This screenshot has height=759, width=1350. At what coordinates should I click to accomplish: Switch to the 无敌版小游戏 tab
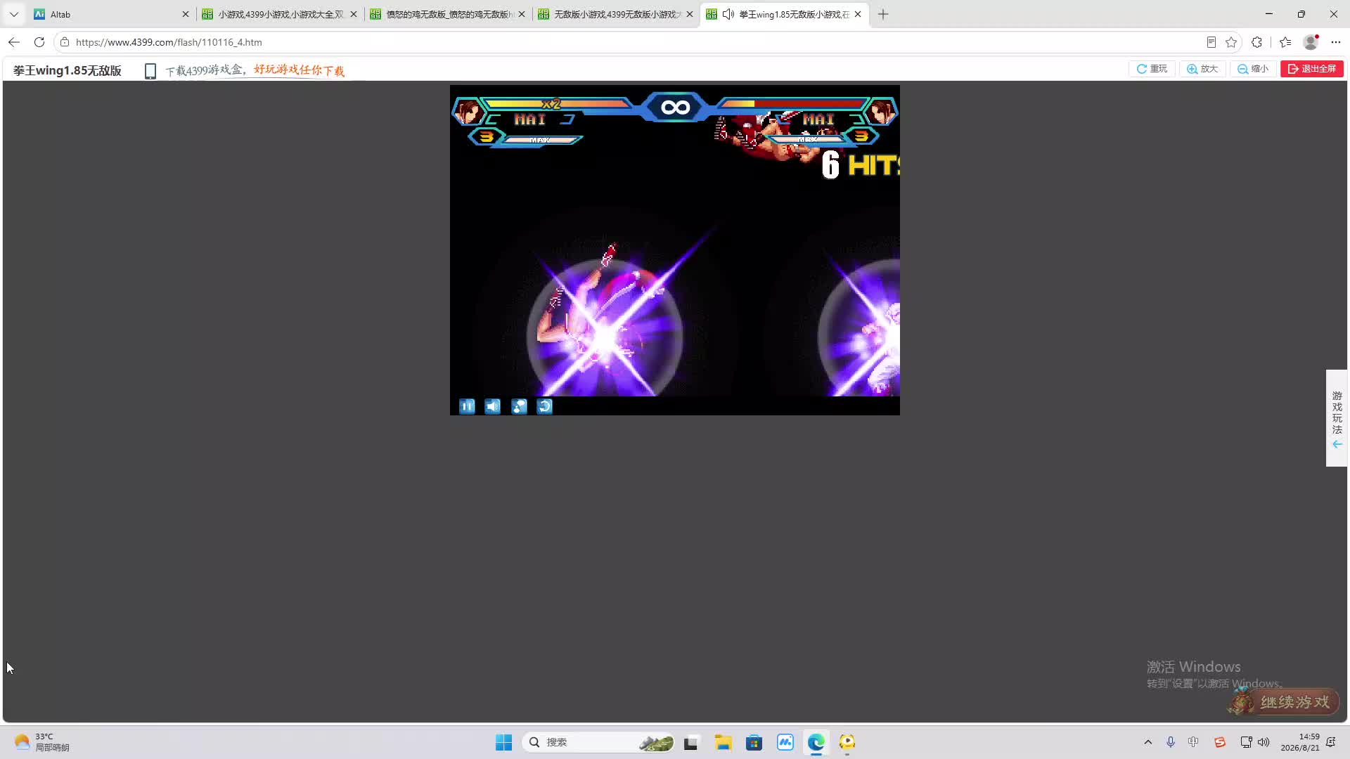(x=617, y=14)
